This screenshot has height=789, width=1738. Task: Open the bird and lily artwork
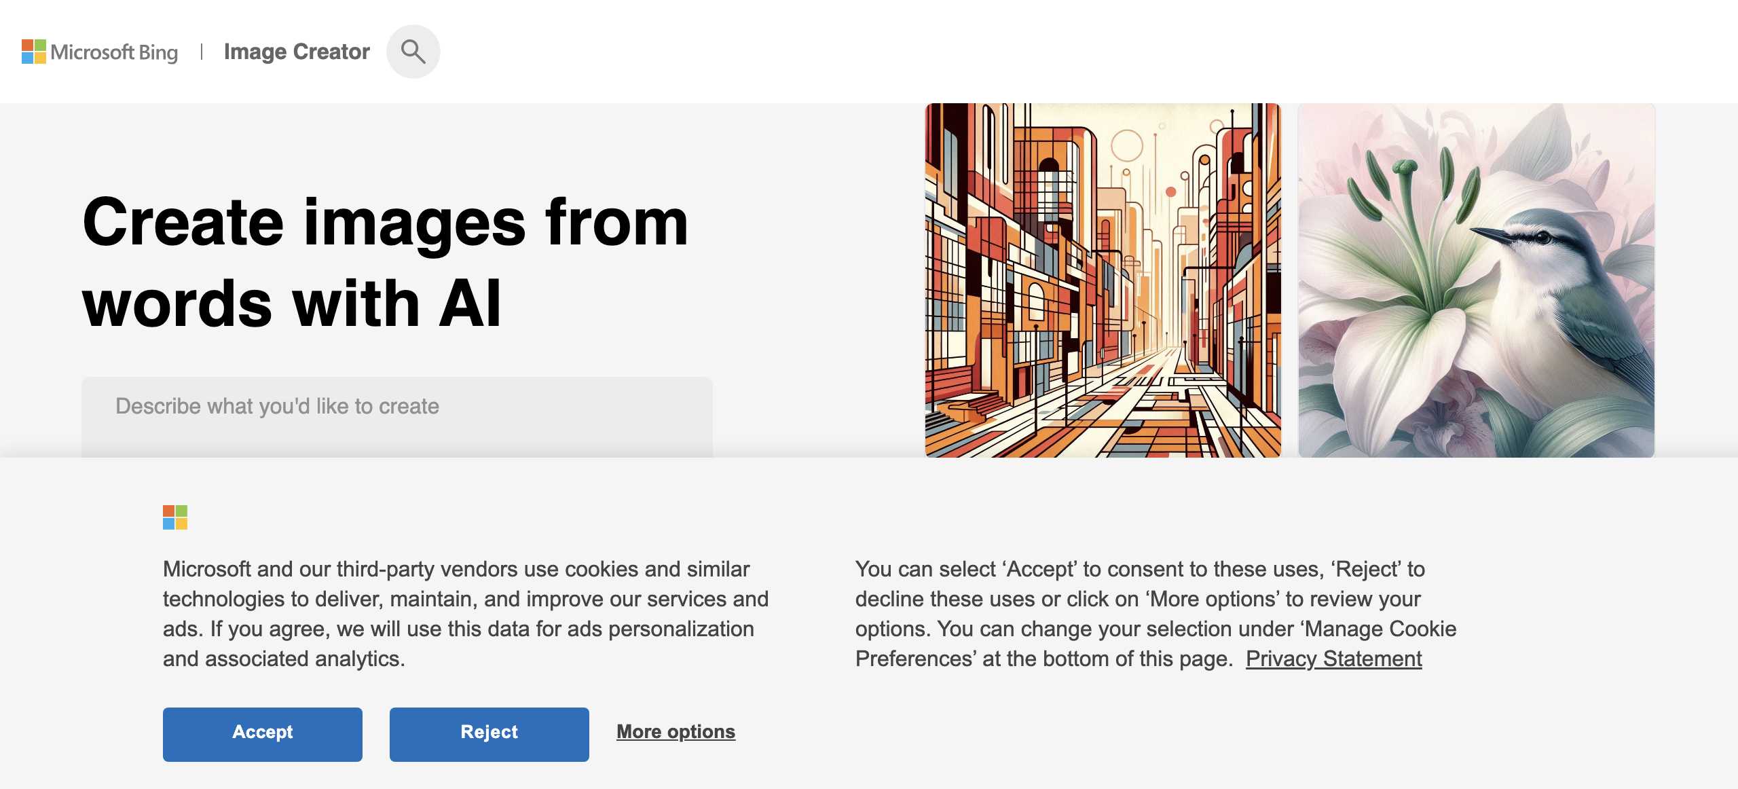(1476, 280)
